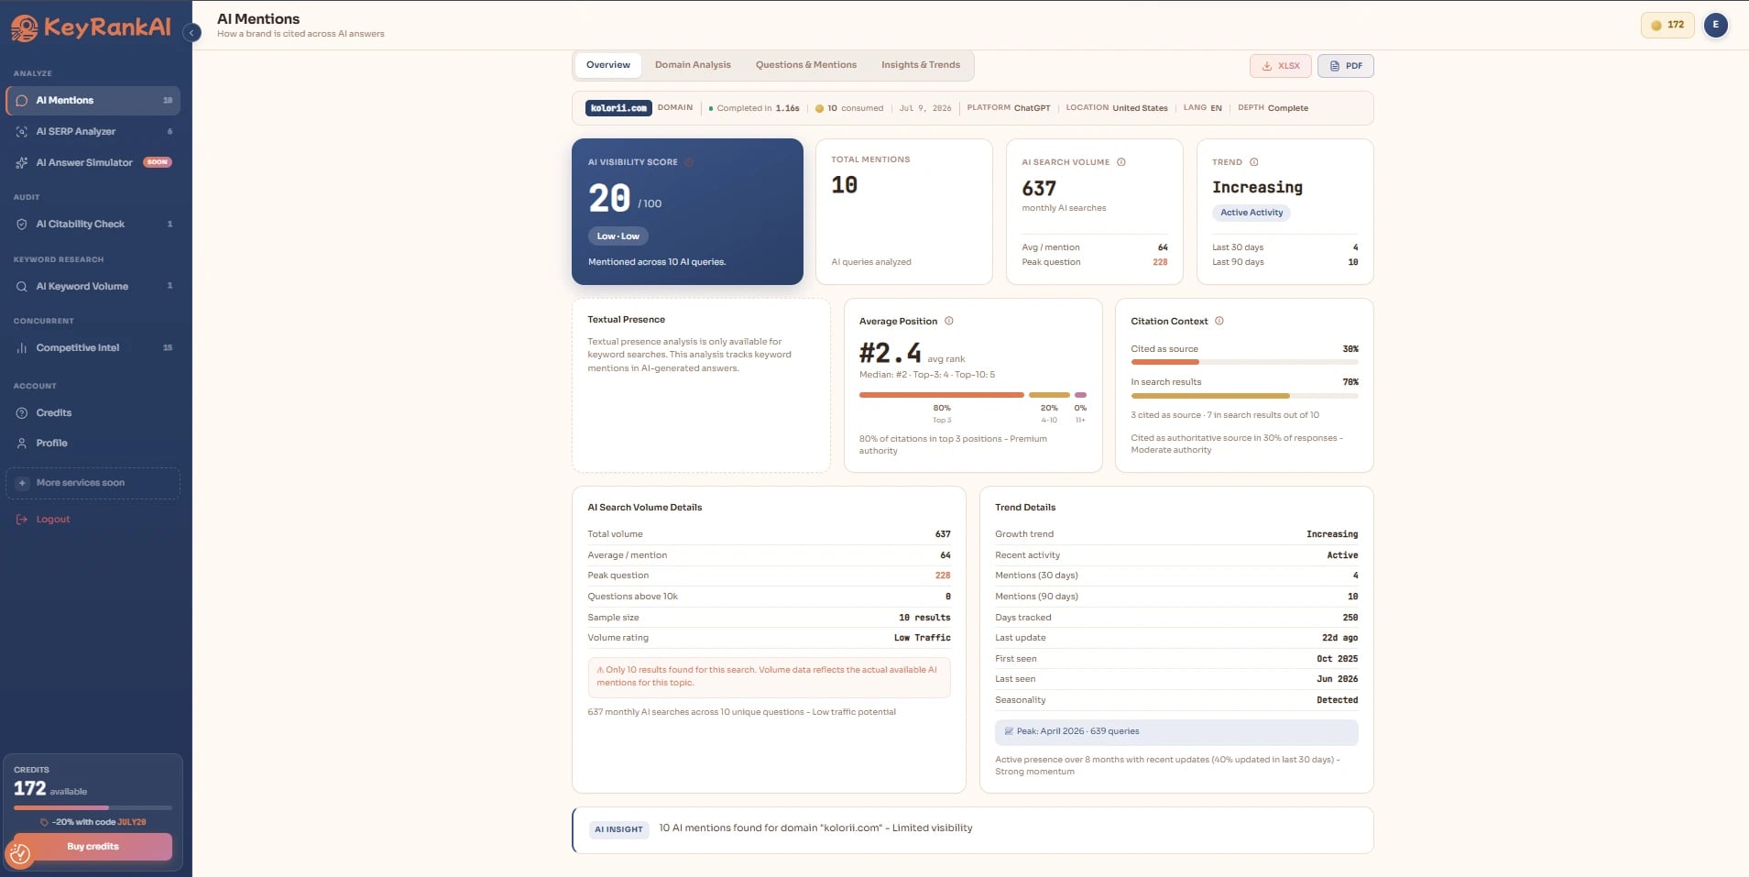Click the 172 credits badge in header

pyautogui.click(x=1667, y=25)
